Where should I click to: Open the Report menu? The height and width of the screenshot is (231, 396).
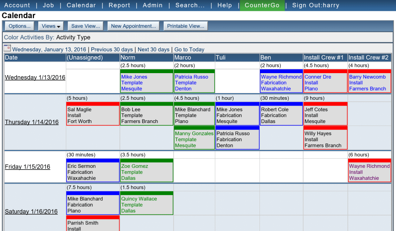119,5
